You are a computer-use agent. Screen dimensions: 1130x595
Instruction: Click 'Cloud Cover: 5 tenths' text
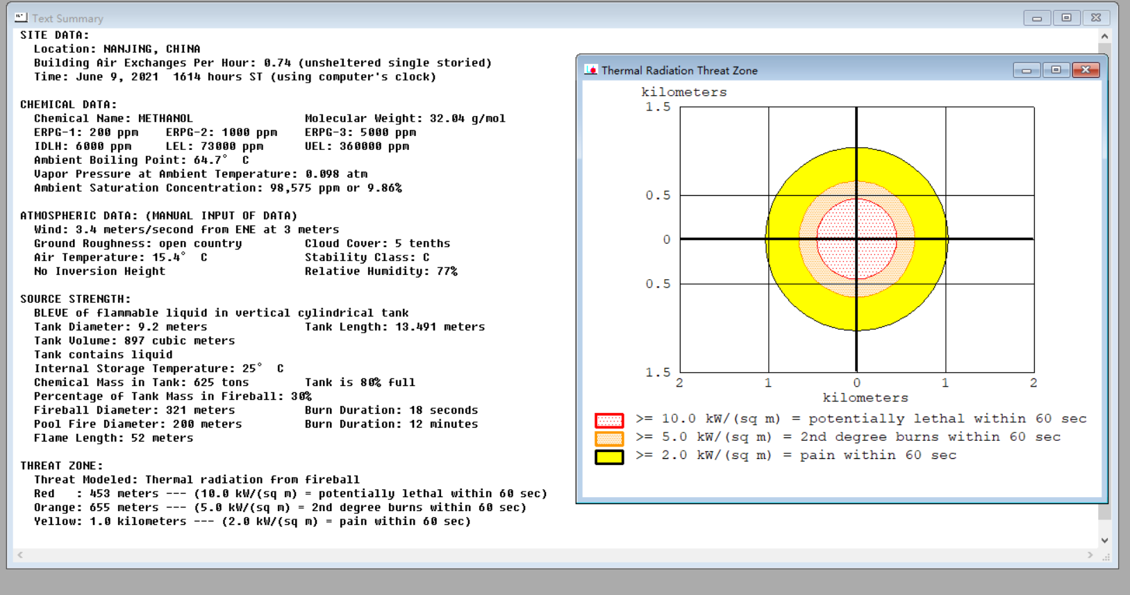click(377, 244)
